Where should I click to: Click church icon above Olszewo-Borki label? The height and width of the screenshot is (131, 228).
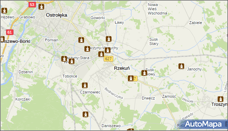click(x=2, y=39)
